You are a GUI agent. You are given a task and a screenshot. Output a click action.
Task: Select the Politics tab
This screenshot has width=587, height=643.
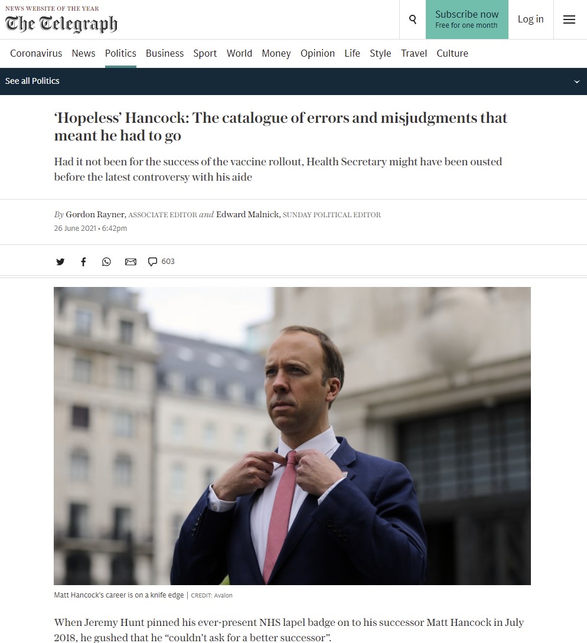tap(120, 53)
